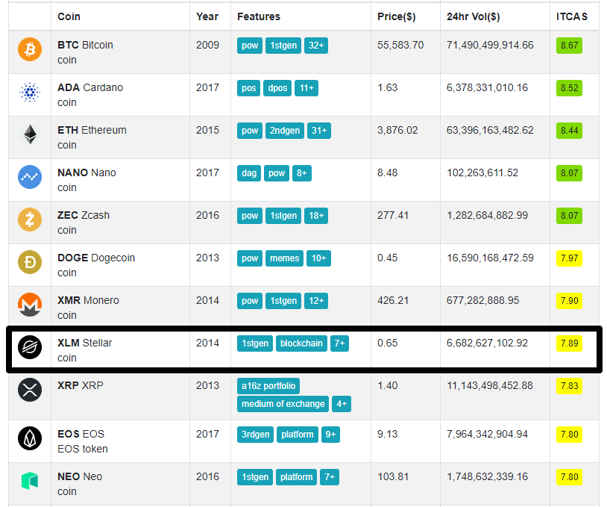This screenshot has height=507, width=607.
Task: Open the NEO Neo coin link
Action: tap(80, 477)
